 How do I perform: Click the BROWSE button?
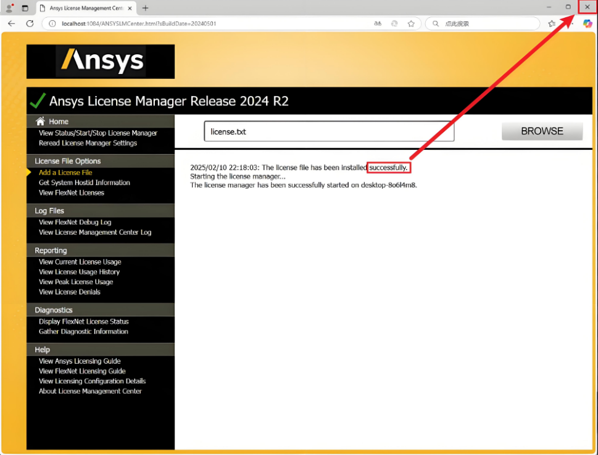coord(542,131)
